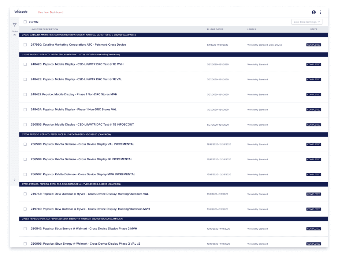This screenshot has height=256, width=338.
Task: Check line item 248421 Non-DRC Stores MVH
Action: (x=25, y=94)
